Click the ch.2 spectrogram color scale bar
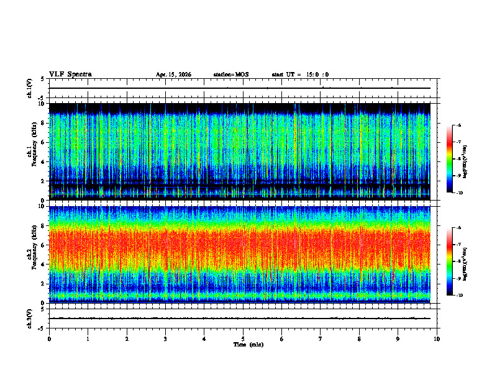The image size is (492, 380). (449, 261)
